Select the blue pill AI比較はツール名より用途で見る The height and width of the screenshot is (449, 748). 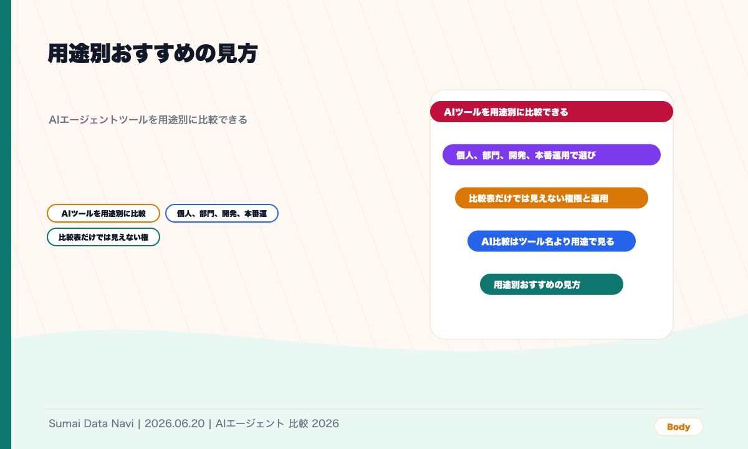552,241
